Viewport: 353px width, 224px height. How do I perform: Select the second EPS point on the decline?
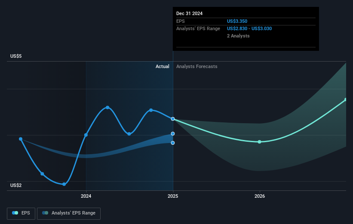click(42, 174)
